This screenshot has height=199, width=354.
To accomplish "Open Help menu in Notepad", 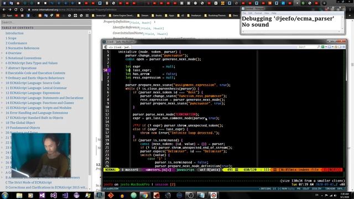I will click(x=274, y=13).
